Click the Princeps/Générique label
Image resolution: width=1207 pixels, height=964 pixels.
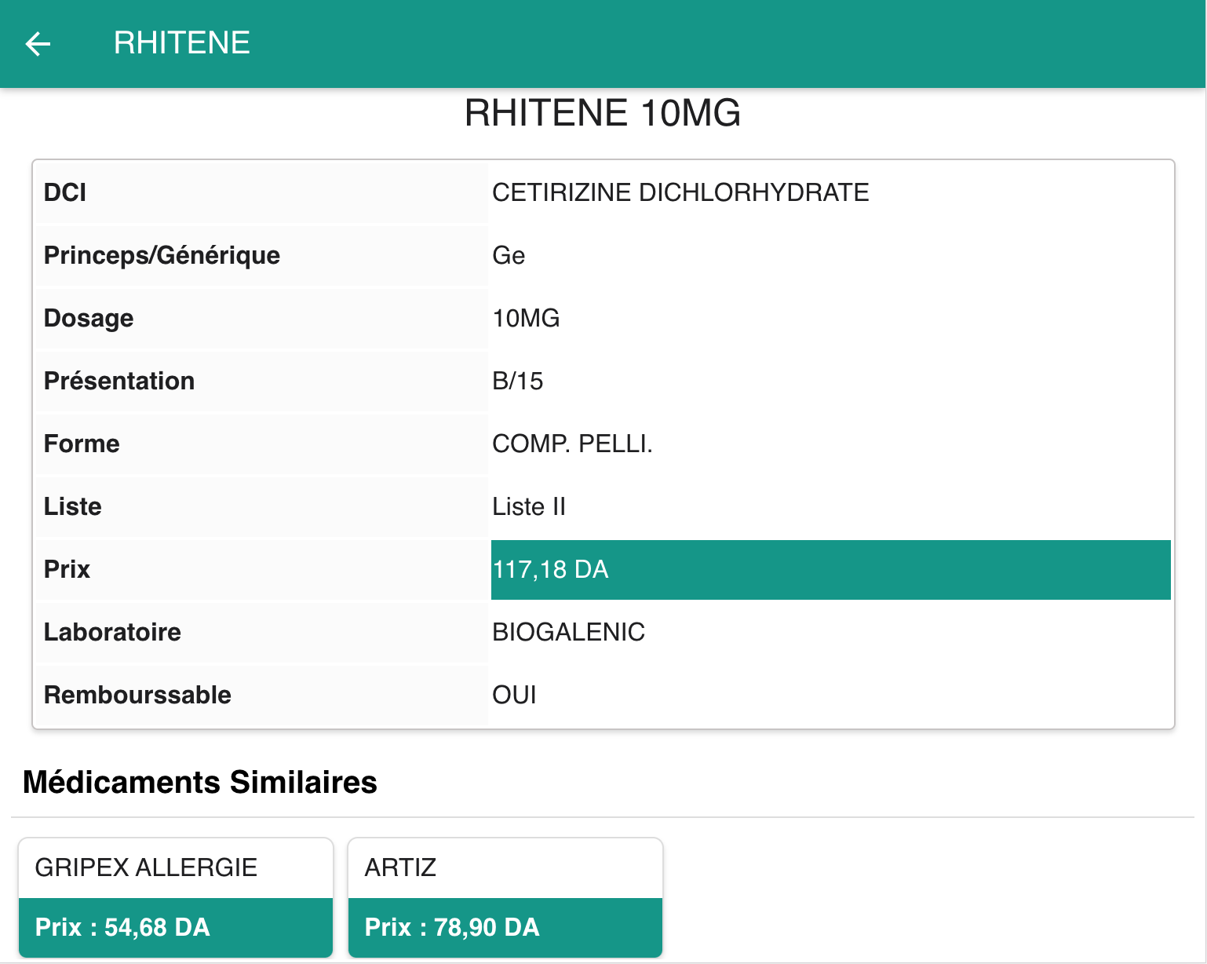(162, 255)
